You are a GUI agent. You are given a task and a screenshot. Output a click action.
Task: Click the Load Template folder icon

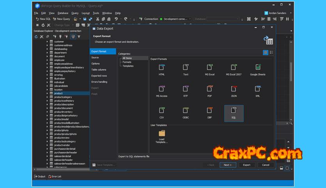(162, 133)
